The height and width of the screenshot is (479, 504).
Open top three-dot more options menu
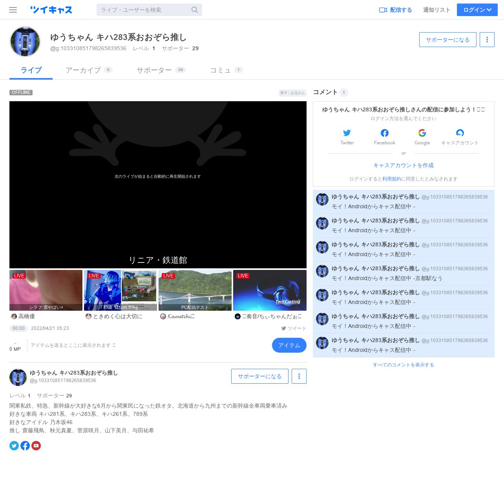pos(487,40)
